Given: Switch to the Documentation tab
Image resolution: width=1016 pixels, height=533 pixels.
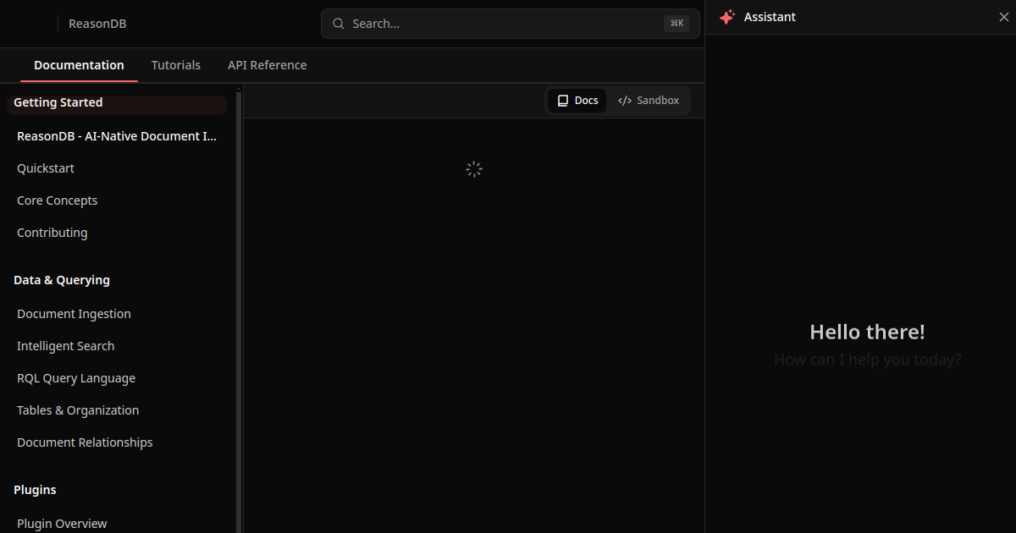Looking at the screenshot, I should coord(79,65).
